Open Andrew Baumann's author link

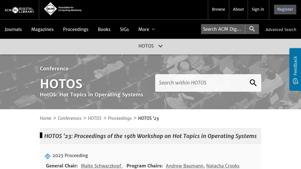pyautogui.click(x=184, y=166)
